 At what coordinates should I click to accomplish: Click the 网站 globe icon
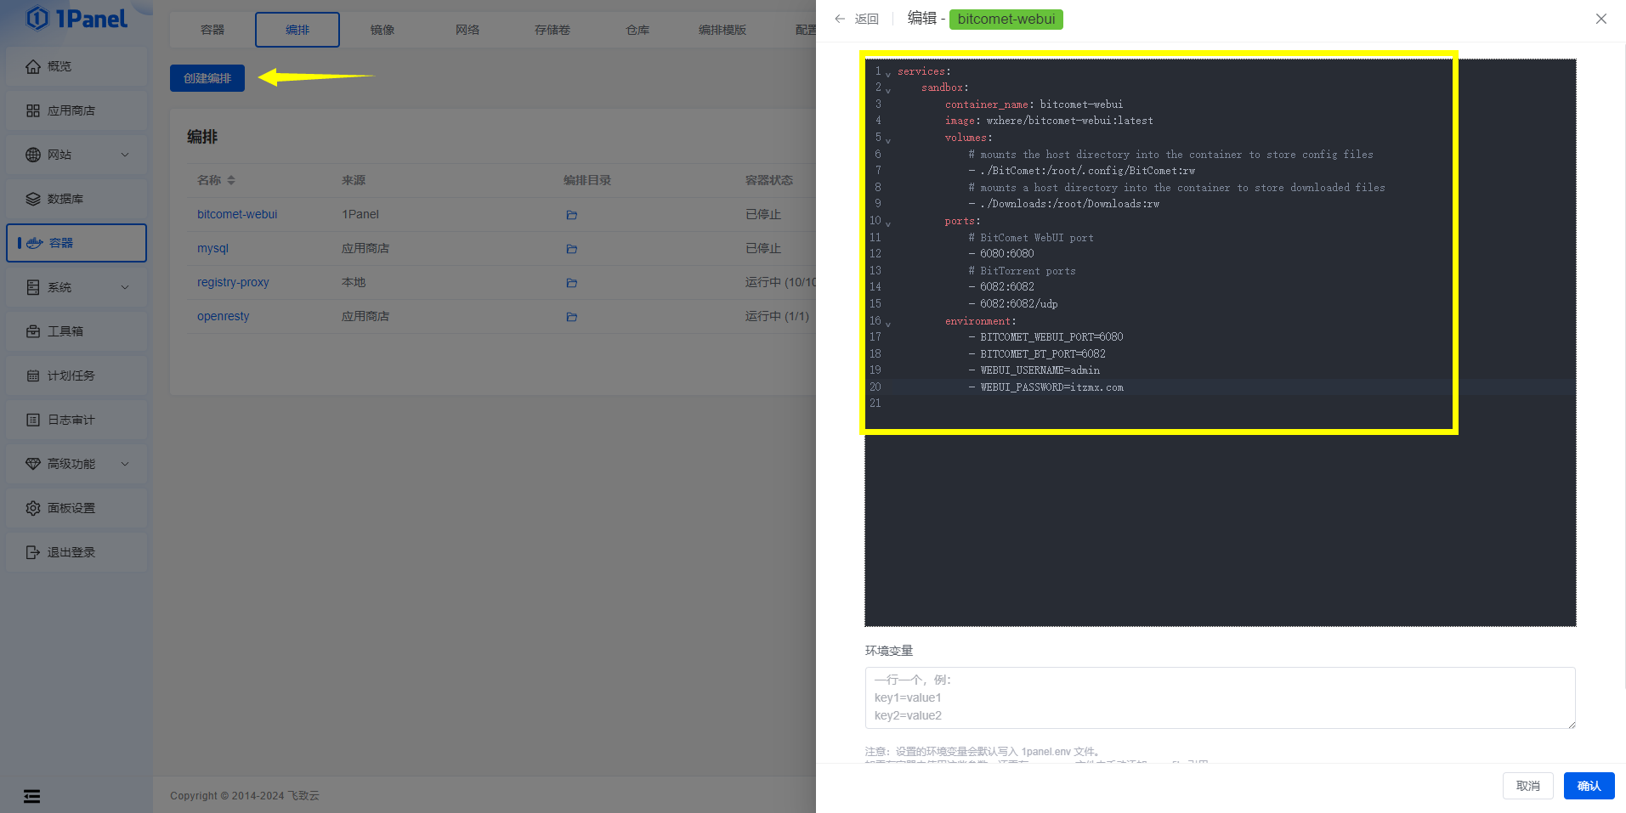tap(33, 155)
